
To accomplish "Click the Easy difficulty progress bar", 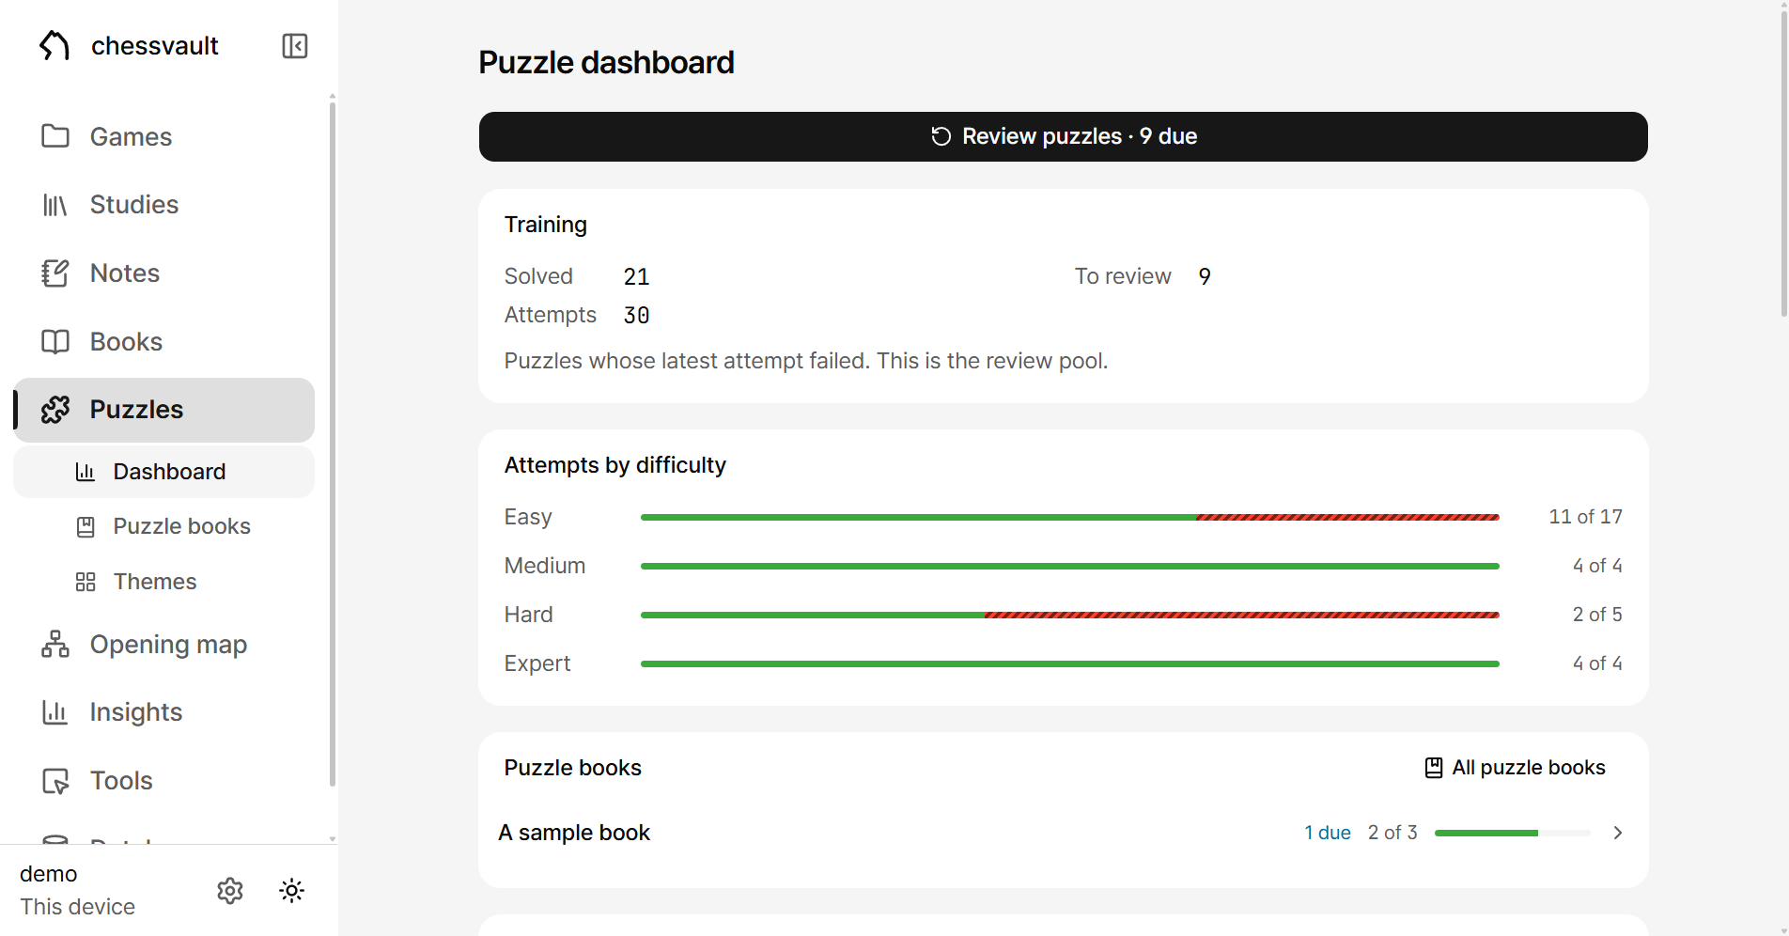I will coord(1069,517).
